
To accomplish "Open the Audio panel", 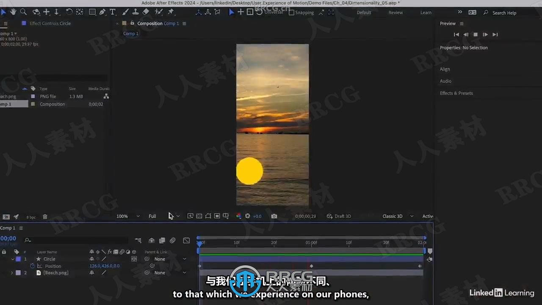I will [x=445, y=81].
